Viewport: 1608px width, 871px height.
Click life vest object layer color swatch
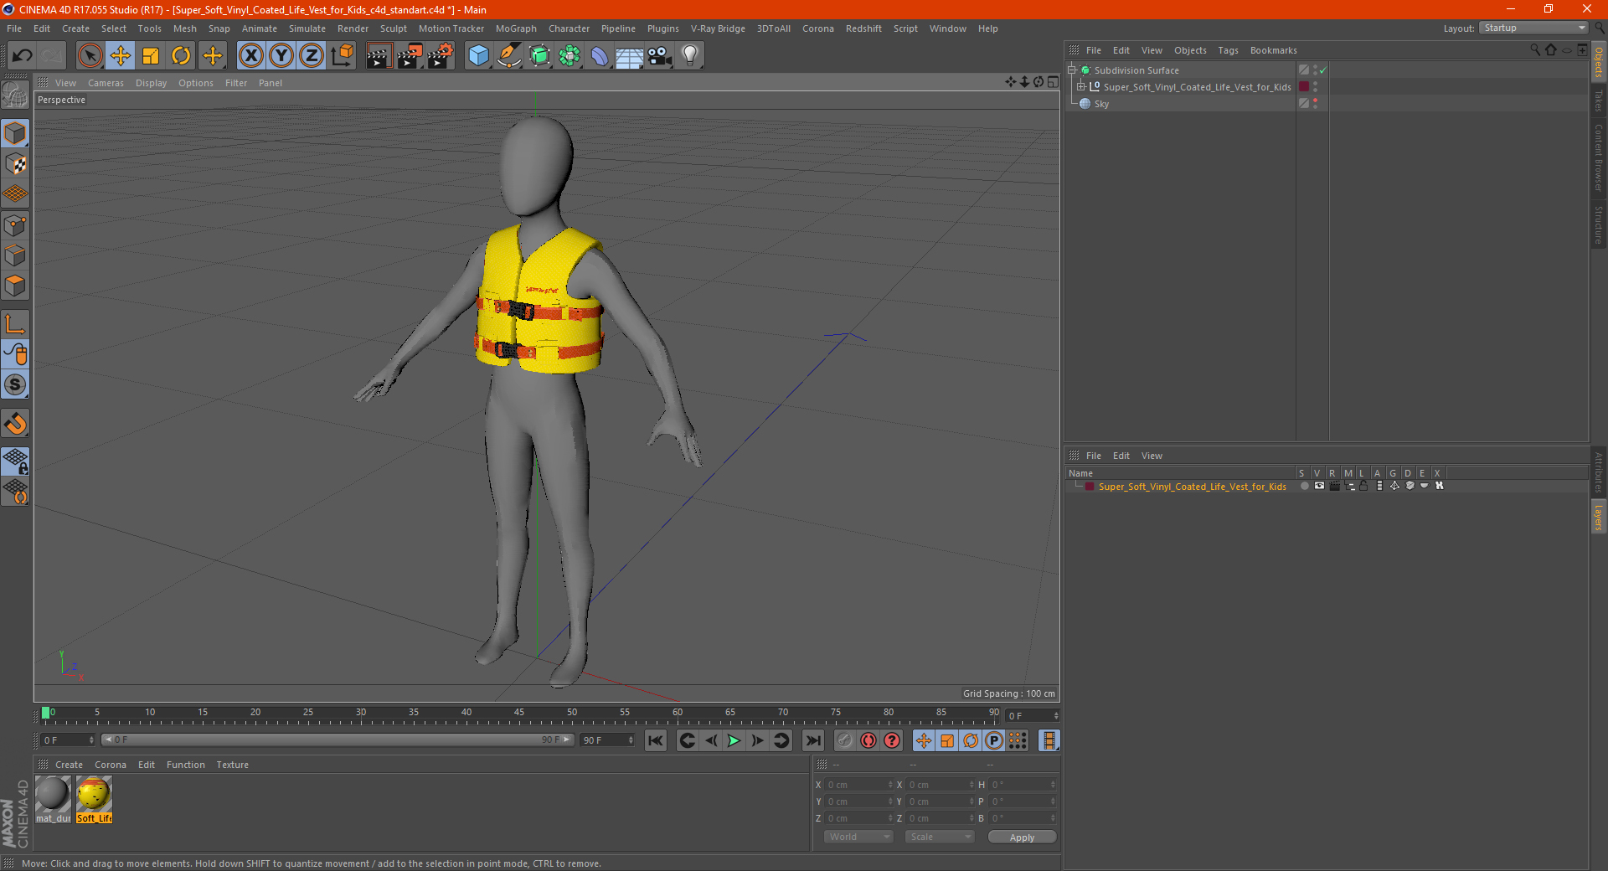point(1304,86)
